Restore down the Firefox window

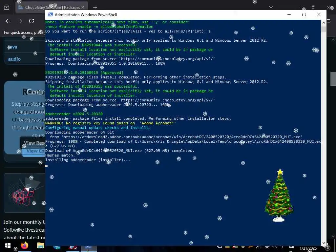click(x=313, y=7)
